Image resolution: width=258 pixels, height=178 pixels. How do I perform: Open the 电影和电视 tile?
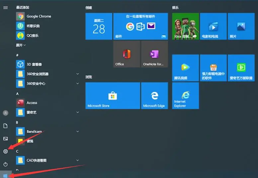[213, 26]
